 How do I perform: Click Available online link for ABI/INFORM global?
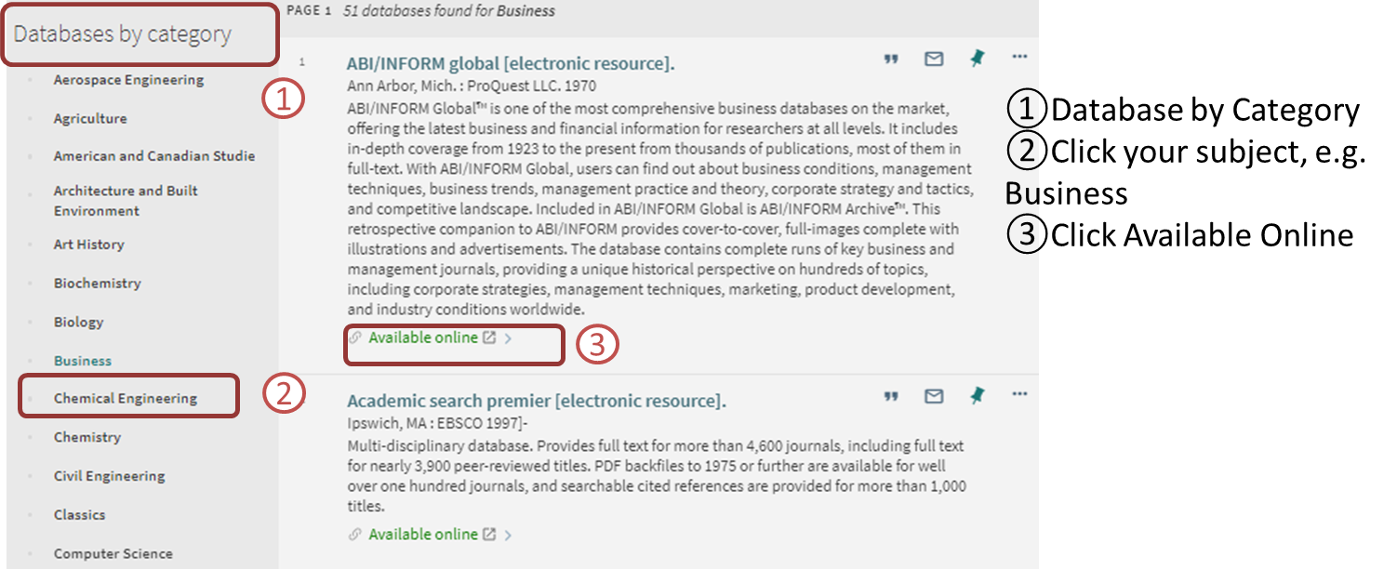[x=423, y=337]
